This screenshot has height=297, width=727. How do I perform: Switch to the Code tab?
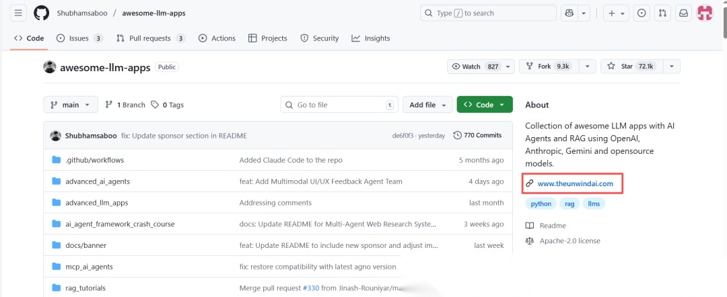click(x=29, y=38)
